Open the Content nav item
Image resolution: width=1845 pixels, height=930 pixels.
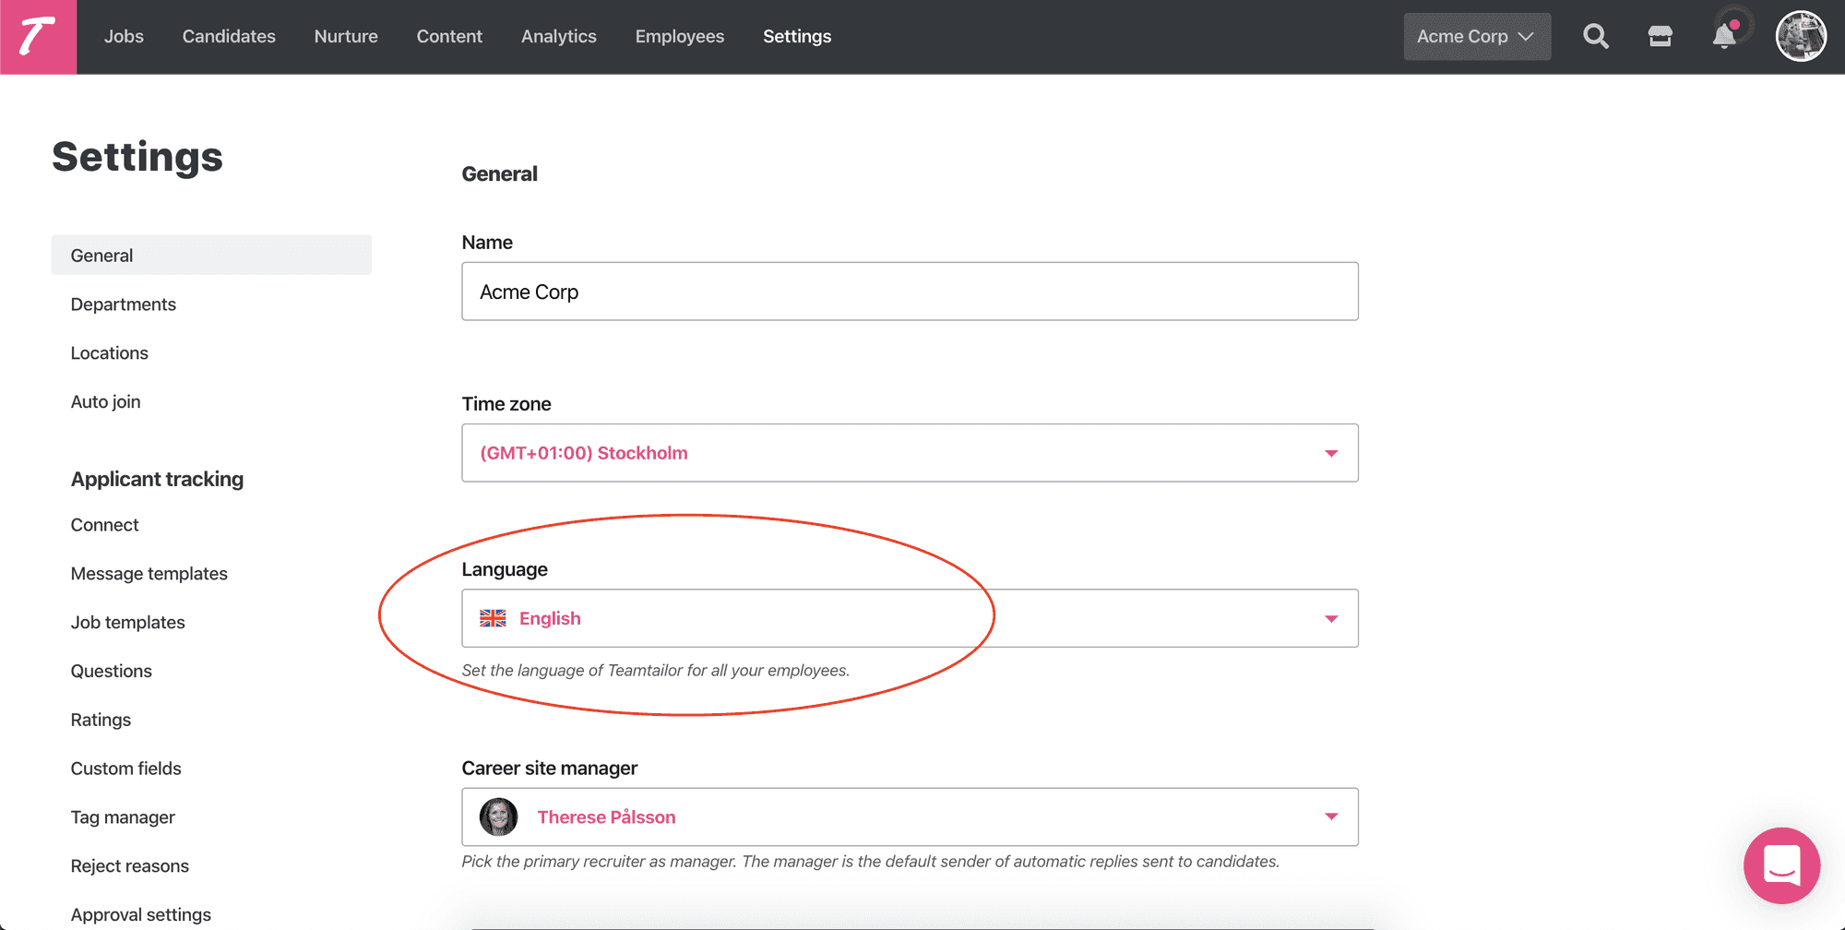click(449, 37)
